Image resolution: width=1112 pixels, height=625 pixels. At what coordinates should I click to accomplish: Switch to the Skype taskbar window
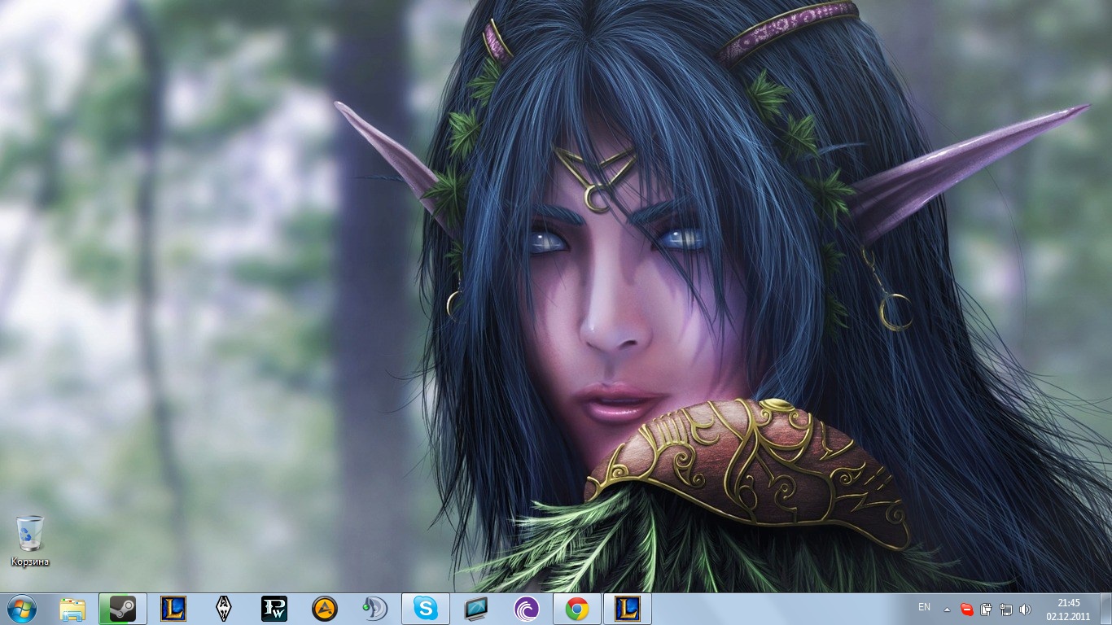tap(425, 609)
